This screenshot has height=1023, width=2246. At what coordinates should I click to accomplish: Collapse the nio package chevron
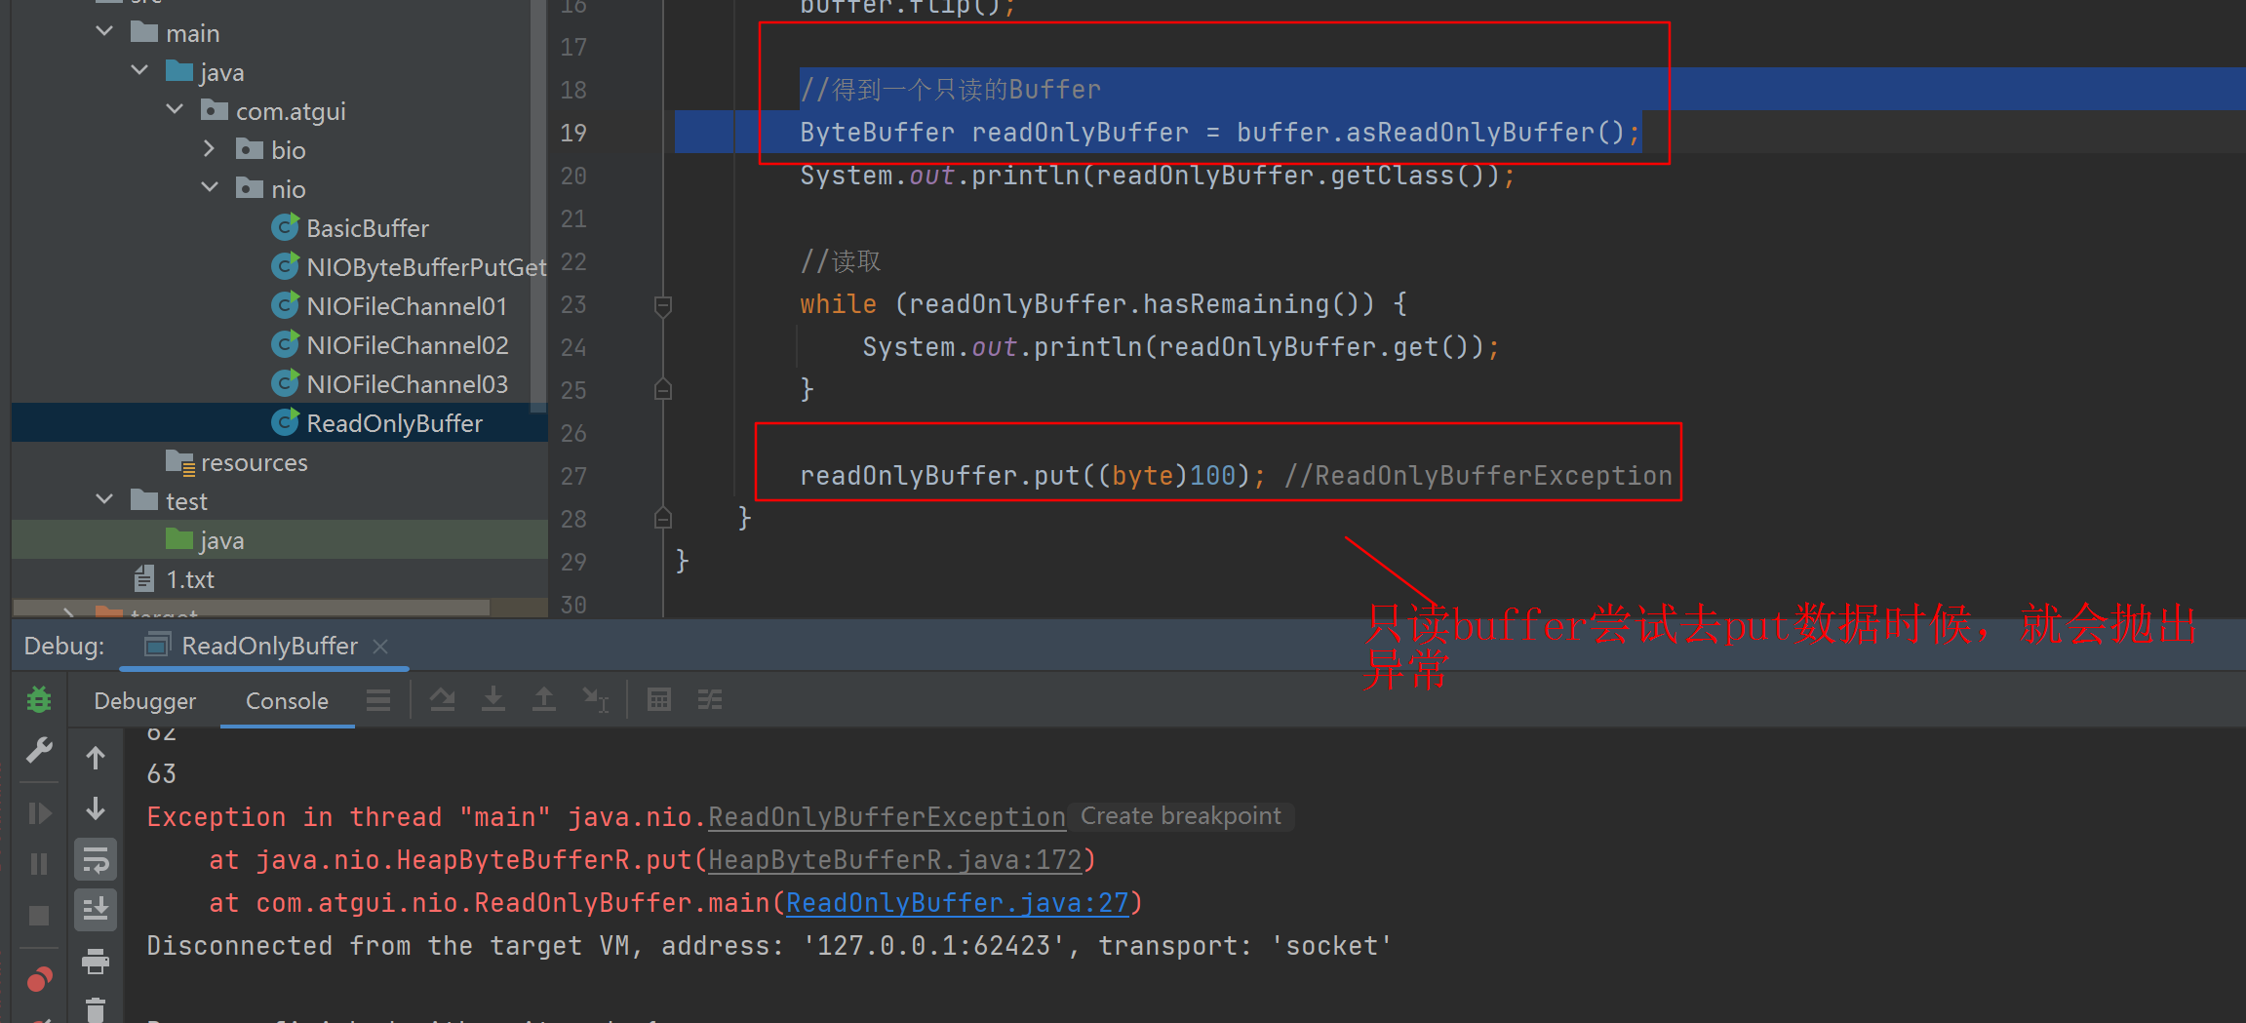tap(210, 188)
